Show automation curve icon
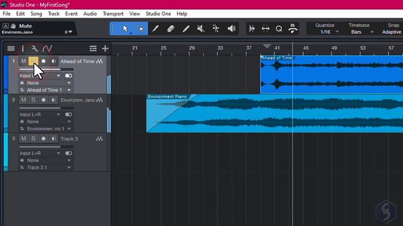The width and height of the screenshot is (403, 226). (47, 48)
